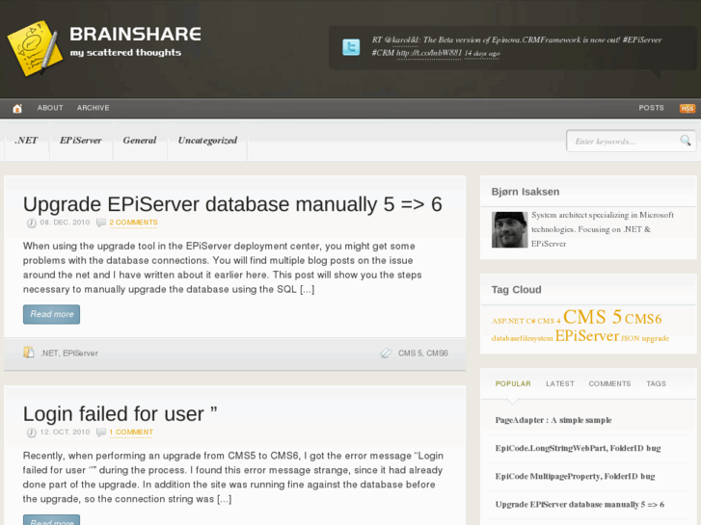The height and width of the screenshot is (525, 701).
Task: Click the large EPiServer tag in Tag Cloud
Action: click(x=587, y=335)
